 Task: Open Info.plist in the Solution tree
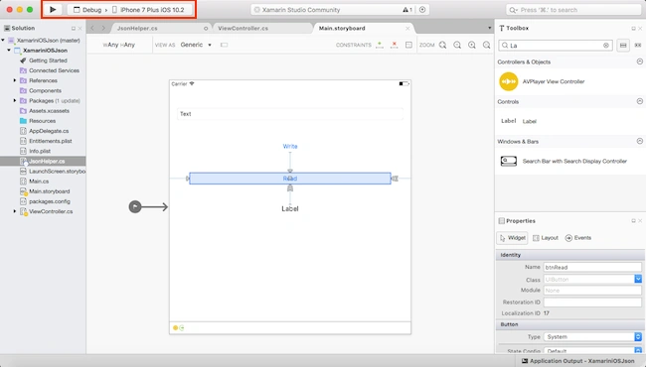40,151
